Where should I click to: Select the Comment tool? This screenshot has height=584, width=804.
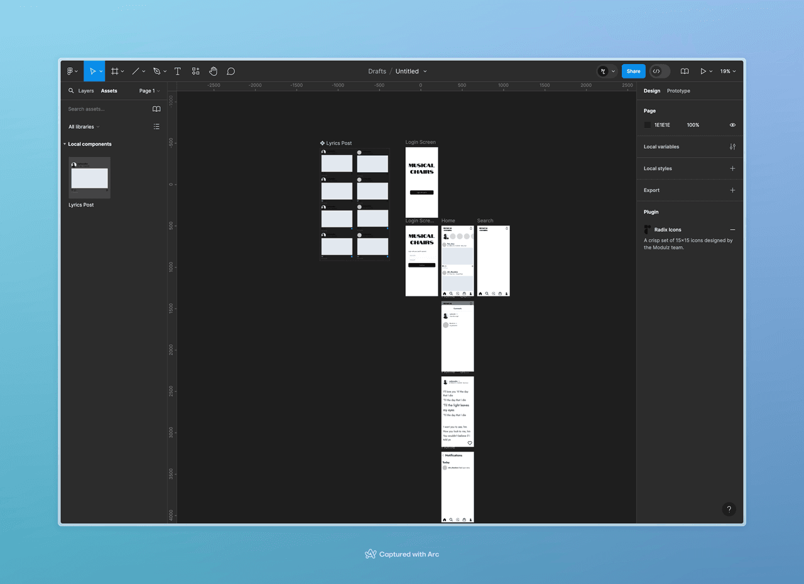point(231,72)
